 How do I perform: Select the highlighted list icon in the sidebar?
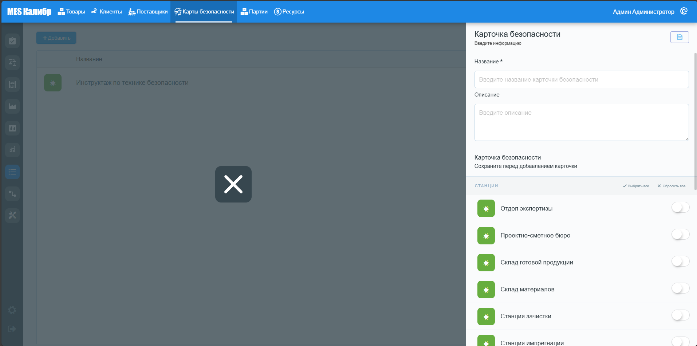pyautogui.click(x=12, y=172)
